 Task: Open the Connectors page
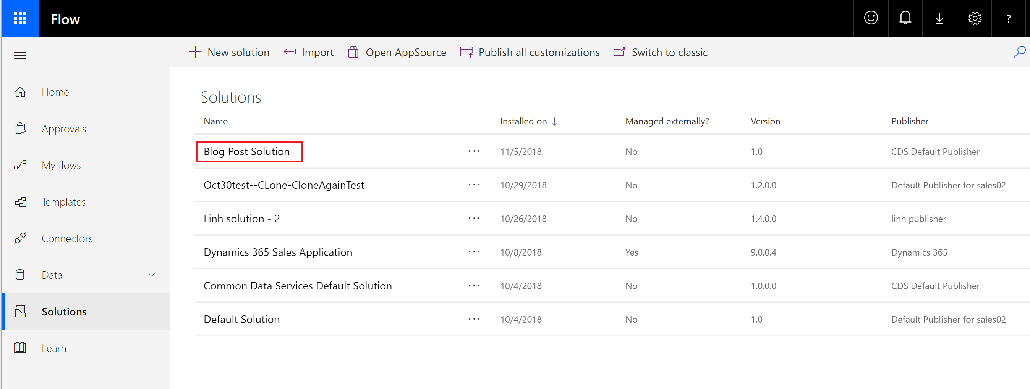point(67,239)
